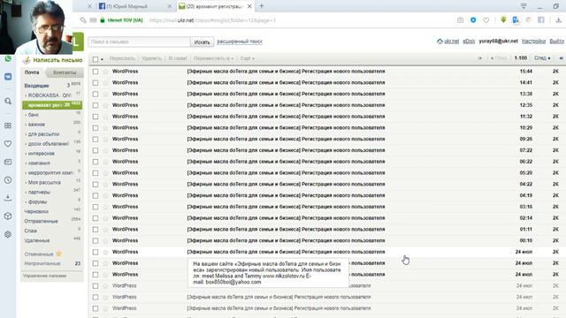The width and height of the screenshot is (566, 318).
Task: Open browser downloads arrow at toolbar end
Action: 558,20
